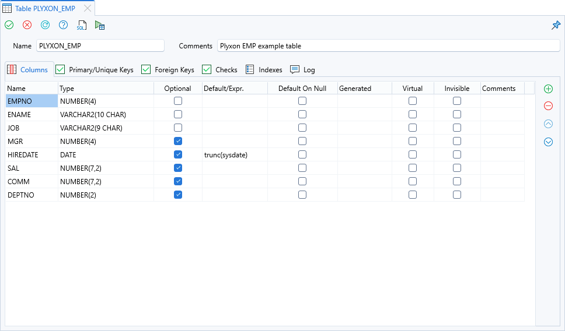Select the SAL name cell

32,168
